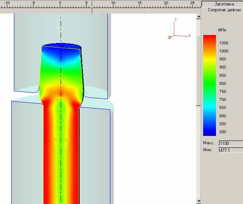Click the 600 legend value

[x=223, y=116]
